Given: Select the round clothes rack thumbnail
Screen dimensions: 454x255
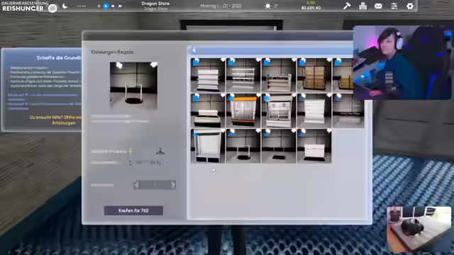Looking at the screenshot, I should coord(243,146).
